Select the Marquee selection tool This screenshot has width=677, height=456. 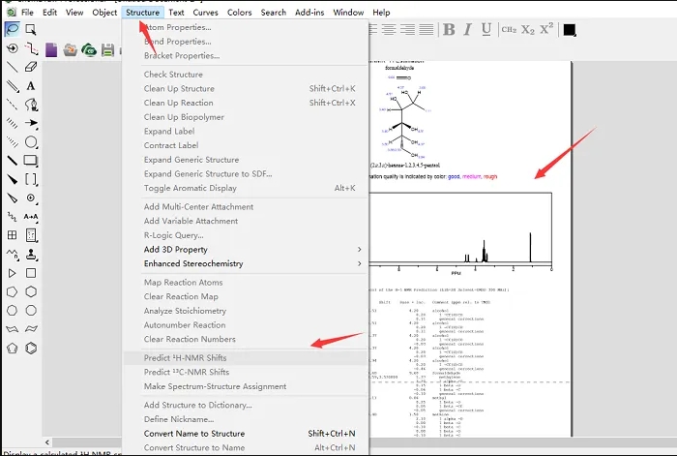click(x=31, y=29)
